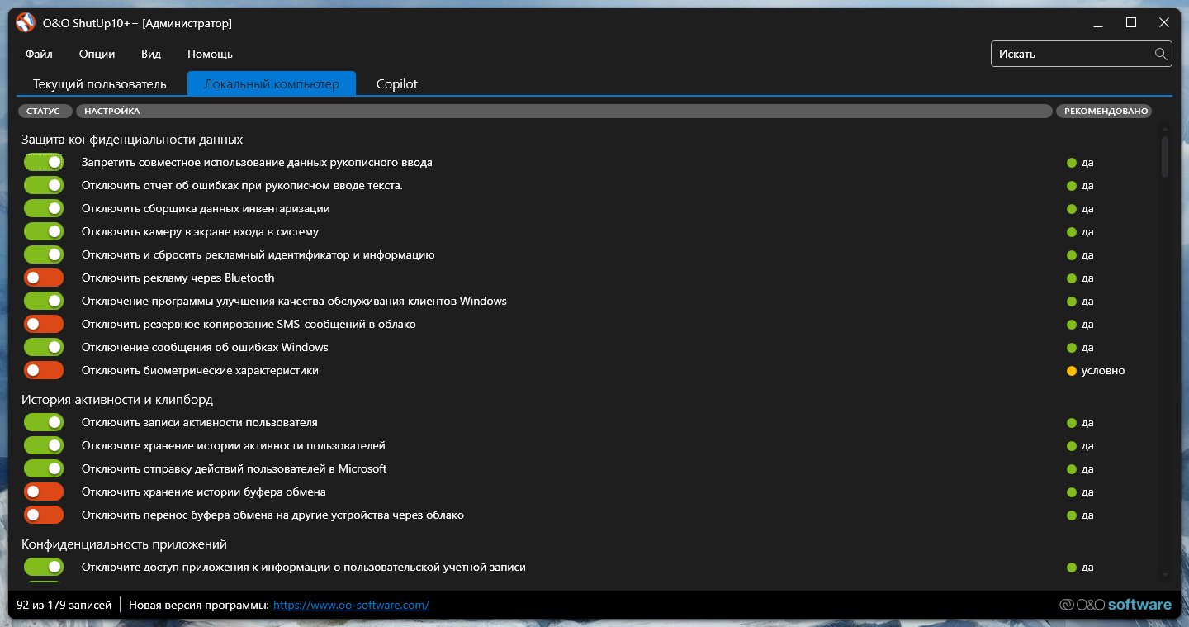The height and width of the screenshot is (627, 1189).
Task: Turn on disable SMS cloud backup switch
Action: click(44, 325)
